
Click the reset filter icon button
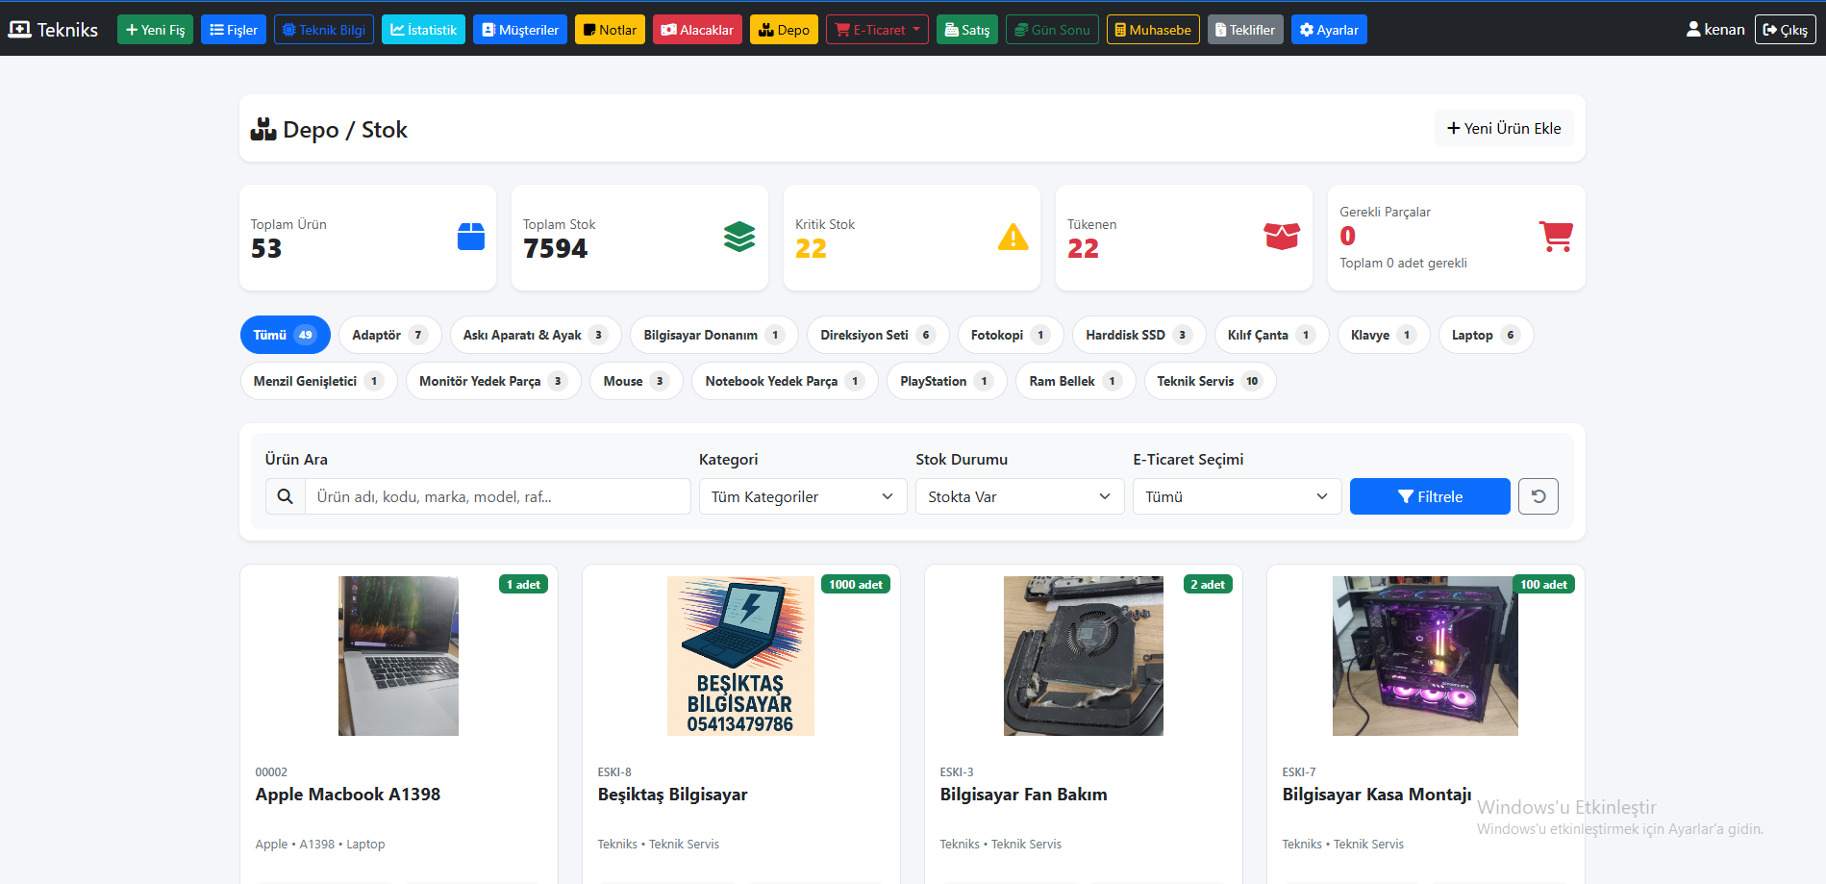coord(1538,496)
